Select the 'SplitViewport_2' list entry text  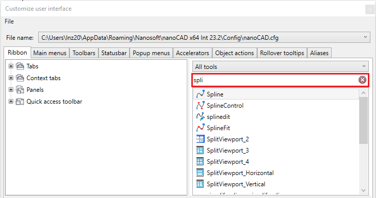coord(228,139)
